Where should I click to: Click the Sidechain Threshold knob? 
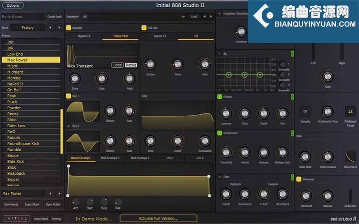coord(306,196)
